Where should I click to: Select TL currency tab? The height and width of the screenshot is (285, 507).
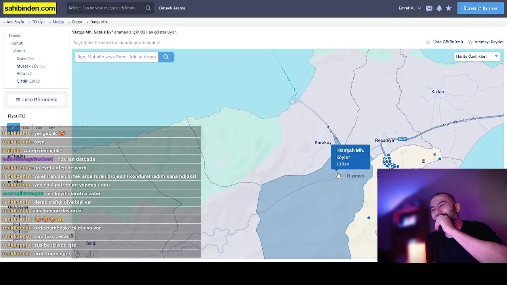tap(13, 127)
